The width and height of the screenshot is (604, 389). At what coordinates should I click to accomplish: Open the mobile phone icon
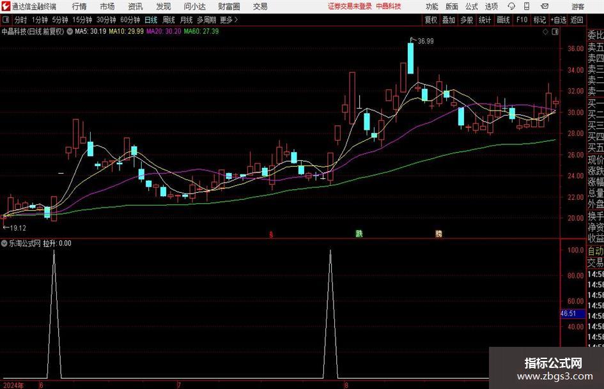[527, 6]
